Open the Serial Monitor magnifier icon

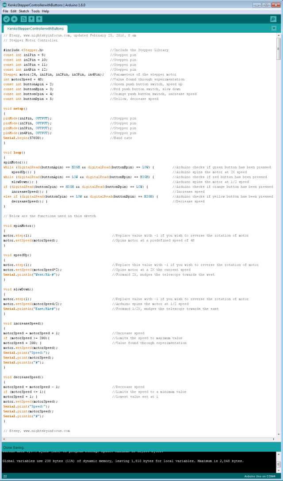click(273, 19)
